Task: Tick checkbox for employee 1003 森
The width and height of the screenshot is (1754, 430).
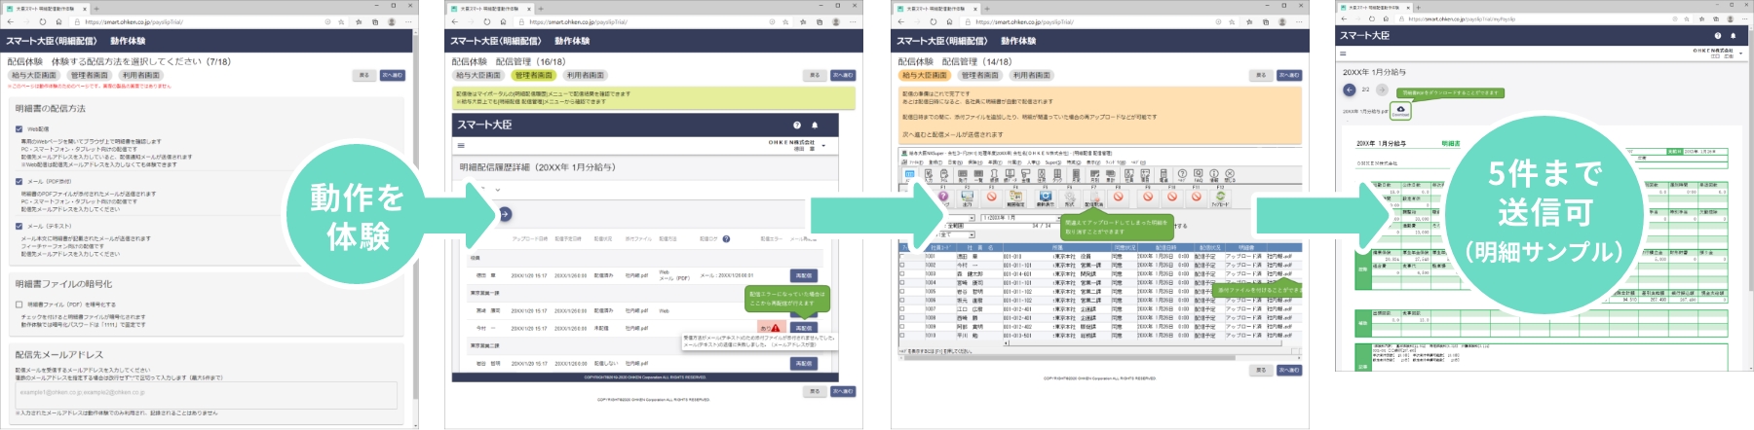Action: [x=901, y=273]
